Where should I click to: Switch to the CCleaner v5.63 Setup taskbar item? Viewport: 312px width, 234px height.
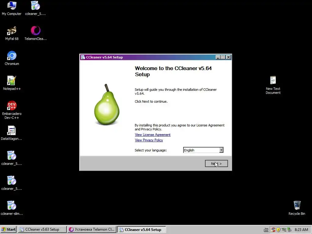[x=42, y=229]
